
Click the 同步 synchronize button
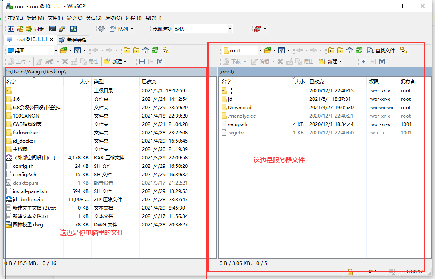pos(35,29)
